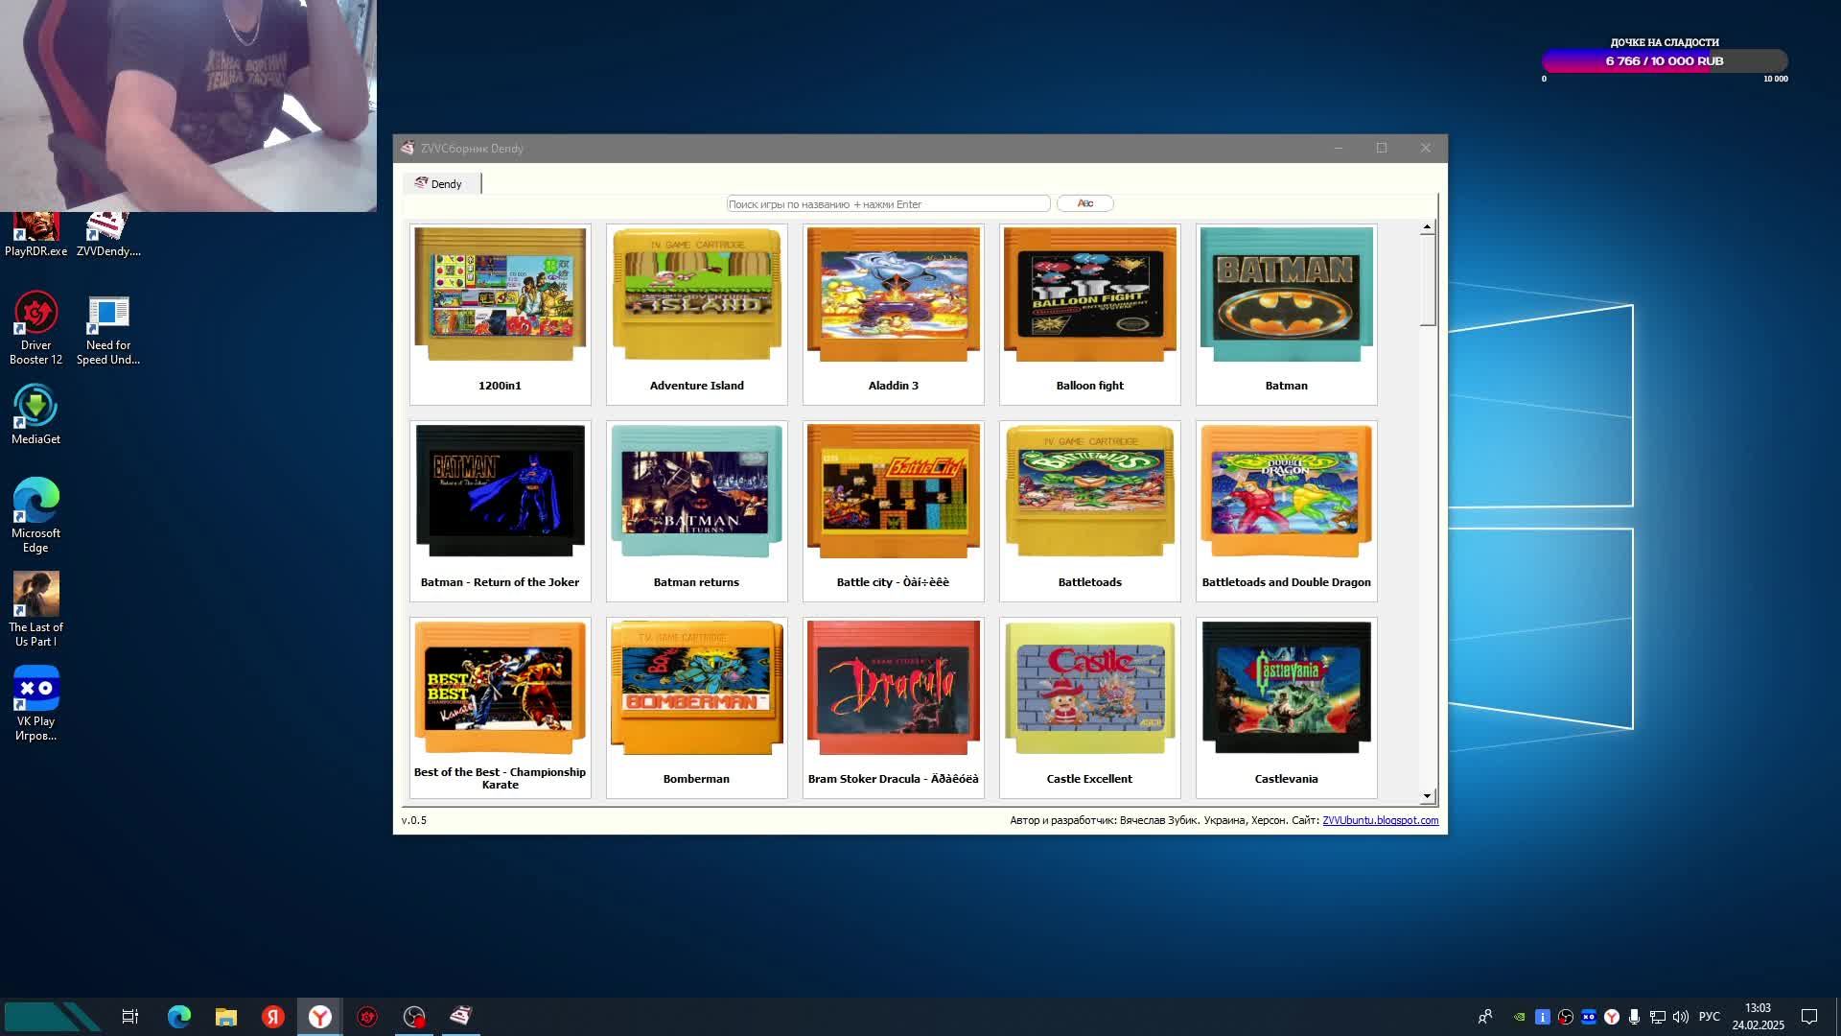
Task: Select the Batman returns cartridge
Action: coord(696,510)
